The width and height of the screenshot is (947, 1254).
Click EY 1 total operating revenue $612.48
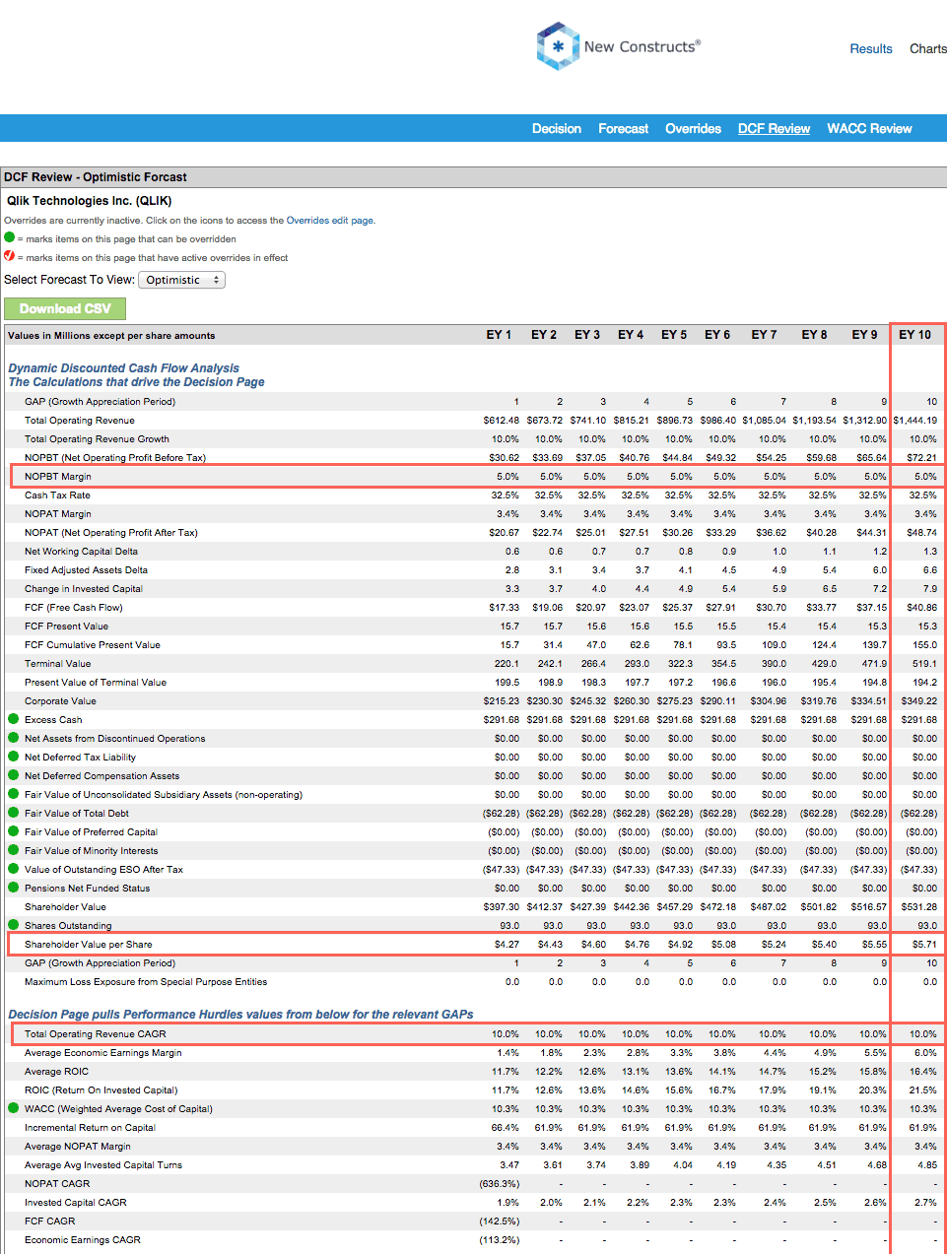pos(501,421)
